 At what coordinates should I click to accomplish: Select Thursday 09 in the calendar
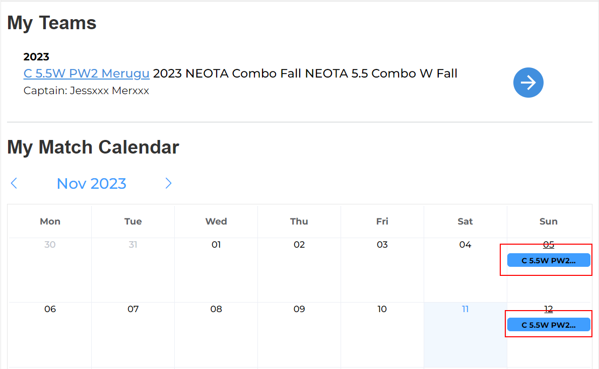click(x=299, y=309)
